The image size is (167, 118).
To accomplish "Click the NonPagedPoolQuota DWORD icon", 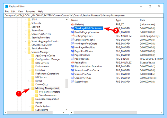I will [x=73, y=44].
